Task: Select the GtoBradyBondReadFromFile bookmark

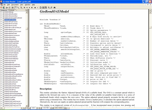Action: click(13, 76)
